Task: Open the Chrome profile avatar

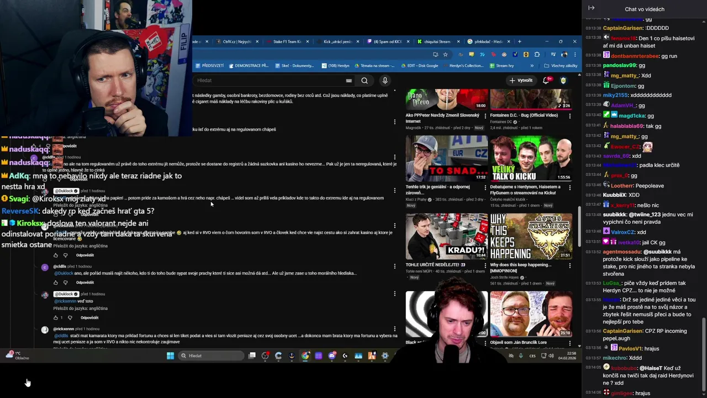Action: click(564, 54)
